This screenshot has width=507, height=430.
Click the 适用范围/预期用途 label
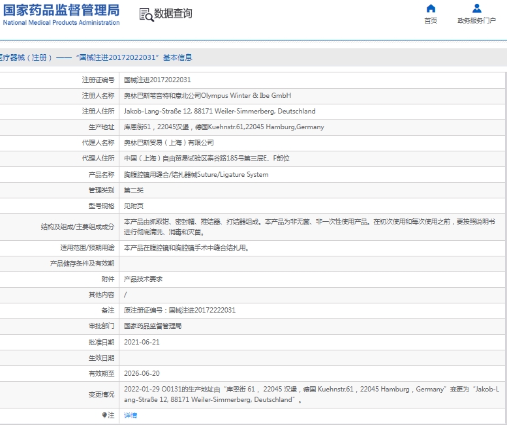click(87, 248)
